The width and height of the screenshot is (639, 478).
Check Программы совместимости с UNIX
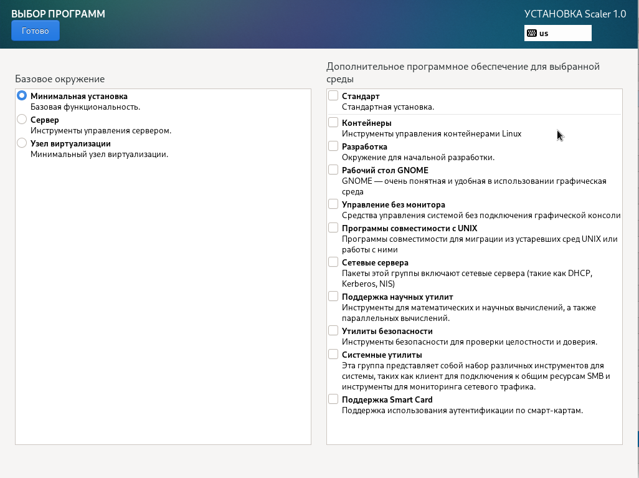333,227
